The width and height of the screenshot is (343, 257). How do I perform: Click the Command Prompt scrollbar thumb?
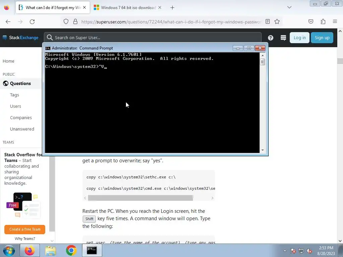coord(263,62)
